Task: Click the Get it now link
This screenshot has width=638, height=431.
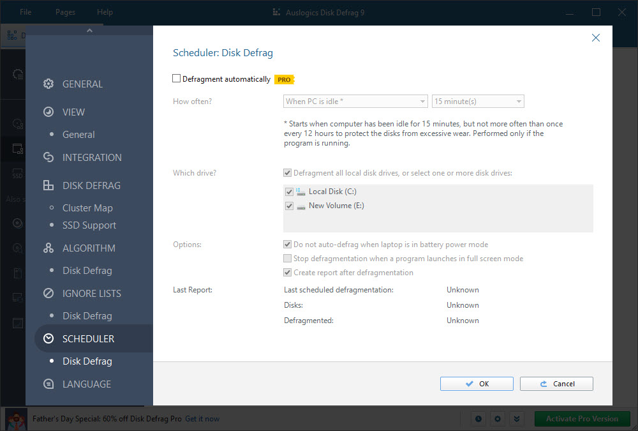Action: [x=202, y=419]
